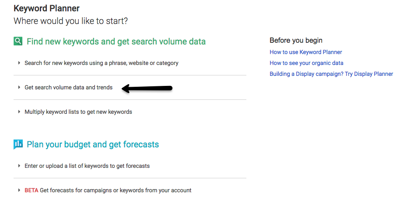The width and height of the screenshot is (403, 218).
Task: Click the blue bar chart forecasts icon
Action: coord(18,144)
